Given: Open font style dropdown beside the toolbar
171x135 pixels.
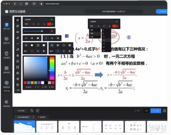Looking at the screenshot, I should 29,24.
